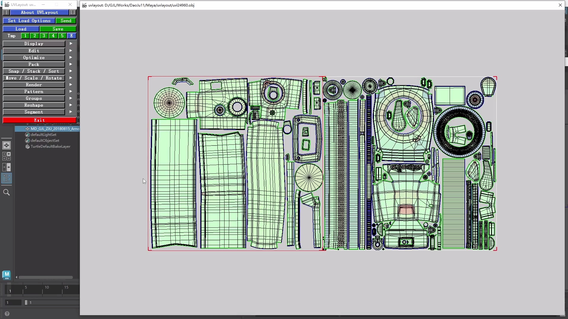Expand the Display panel arrow

(71, 44)
